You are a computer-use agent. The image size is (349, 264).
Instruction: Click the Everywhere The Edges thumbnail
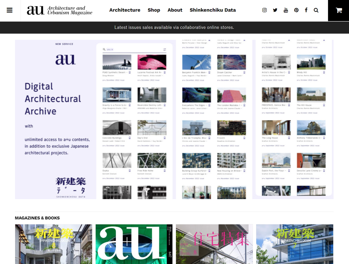196,95
